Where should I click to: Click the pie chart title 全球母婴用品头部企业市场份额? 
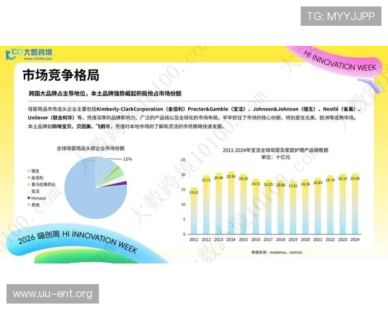tap(91, 149)
